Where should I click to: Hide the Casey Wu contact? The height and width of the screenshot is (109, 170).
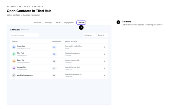point(105,61)
